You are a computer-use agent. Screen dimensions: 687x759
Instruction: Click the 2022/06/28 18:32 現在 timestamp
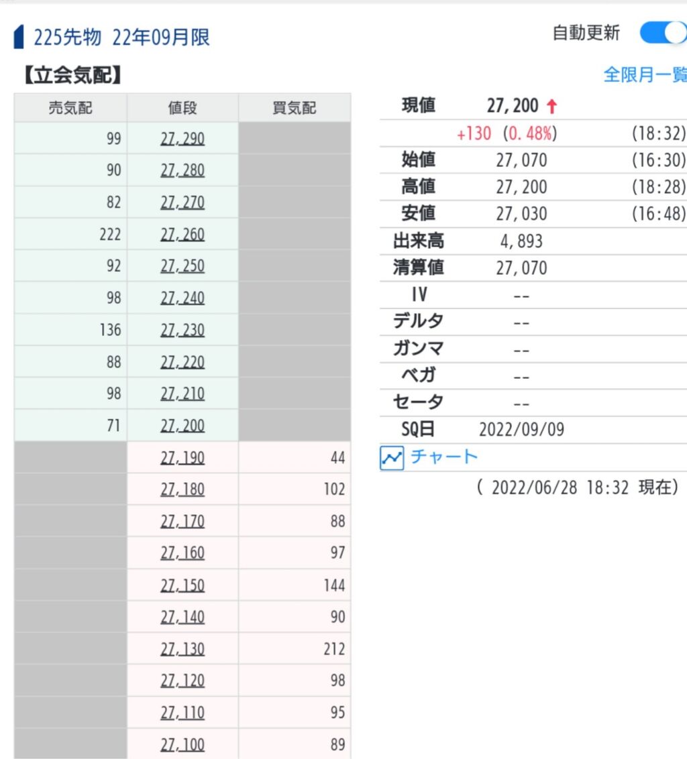click(x=578, y=487)
